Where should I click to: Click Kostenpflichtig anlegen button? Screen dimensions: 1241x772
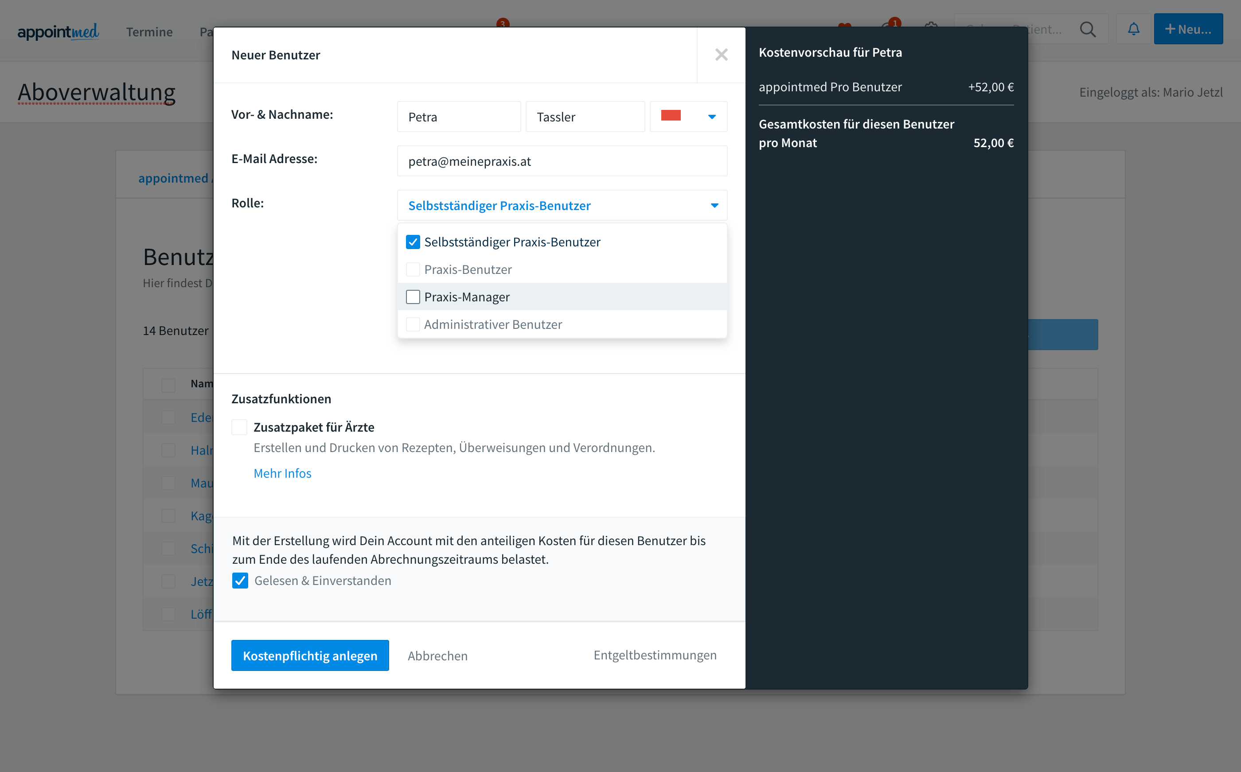310,655
